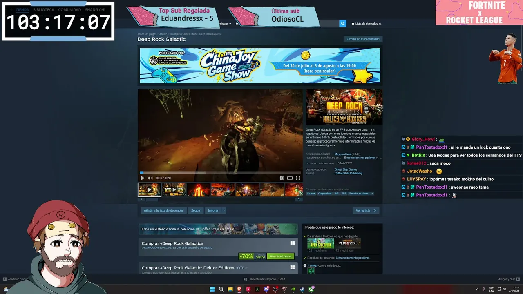Click the right arrow of thumbnail strip
The height and width of the screenshot is (294, 523).
(299, 200)
